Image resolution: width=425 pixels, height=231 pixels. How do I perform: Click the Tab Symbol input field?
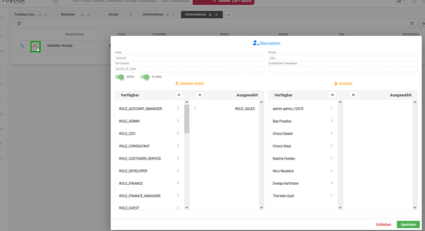point(189,69)
